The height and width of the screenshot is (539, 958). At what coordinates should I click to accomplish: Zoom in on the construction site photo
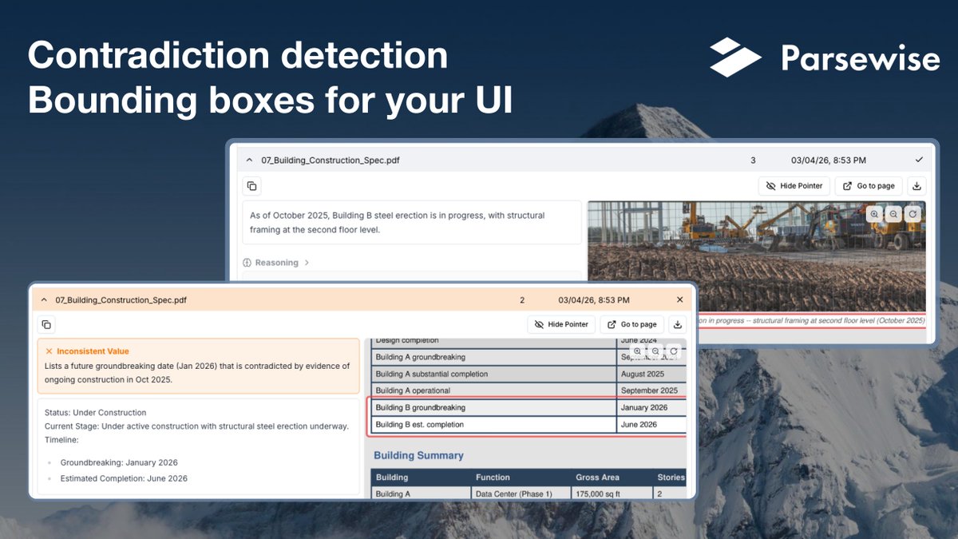875,214
